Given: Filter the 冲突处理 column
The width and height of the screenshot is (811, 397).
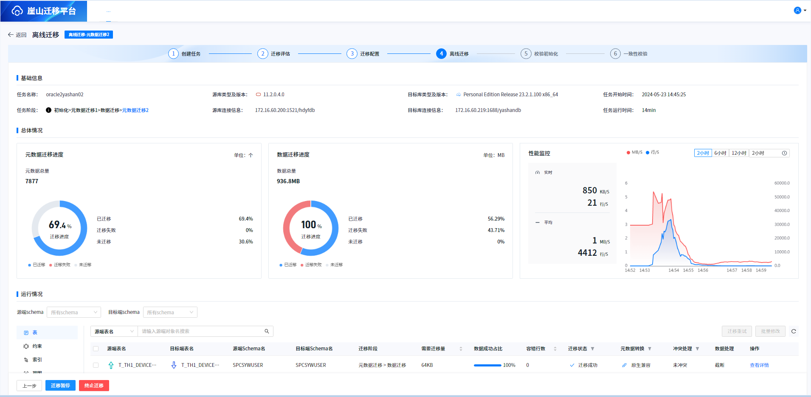Looking at the screenshot, I should [x=697, y=349].
